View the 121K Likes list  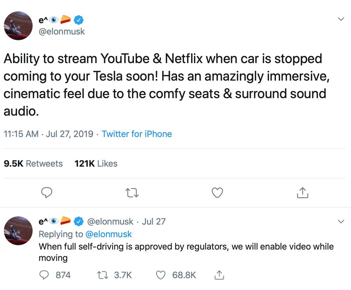[96, 164]
